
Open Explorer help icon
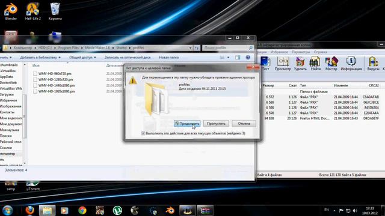[x=248, y=58]
